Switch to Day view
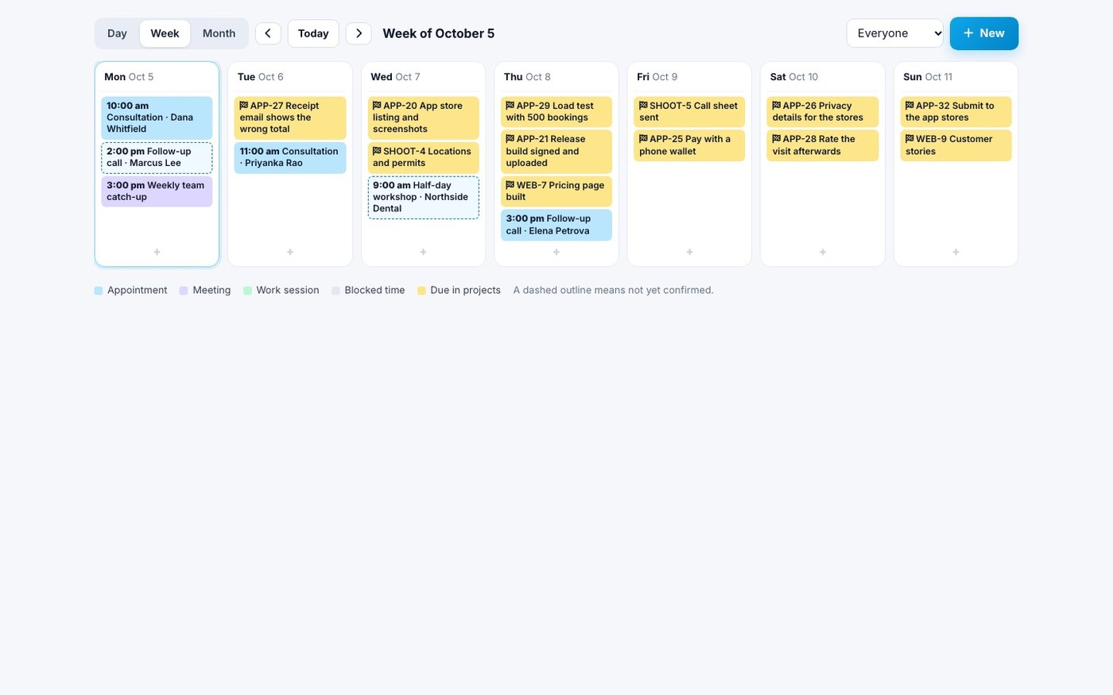This screenshot has width=1113, height=695. pos(117,33)
